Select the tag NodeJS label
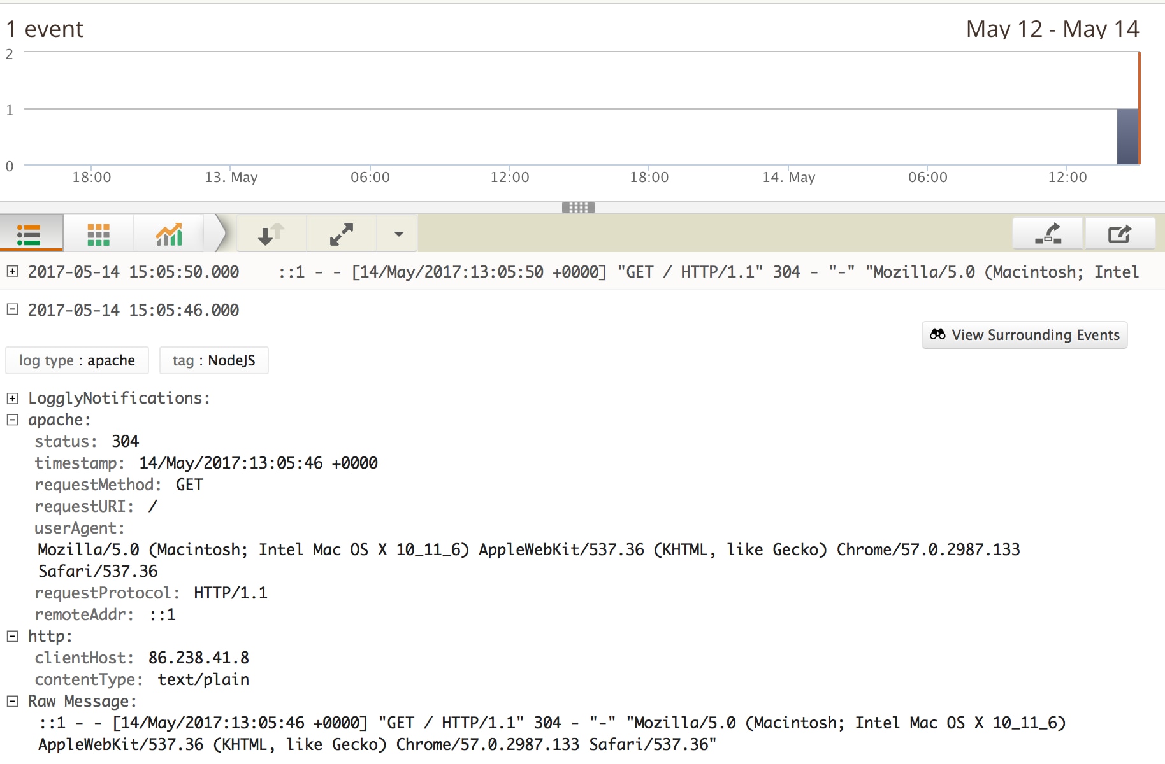 [x=213, y=361]
